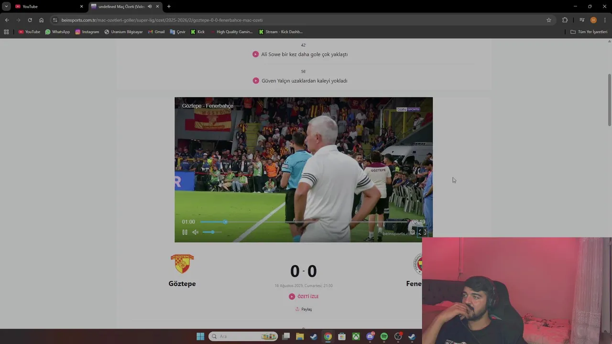
Task: Bookmark this page with the star icon
Action: tap(549, 20)
